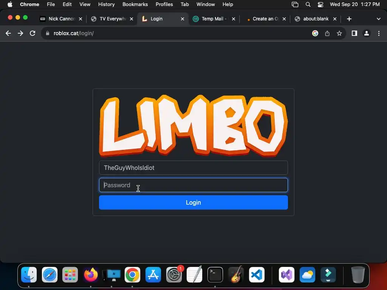Open the Chrome profile avatar menu

(x=367, y=33)
